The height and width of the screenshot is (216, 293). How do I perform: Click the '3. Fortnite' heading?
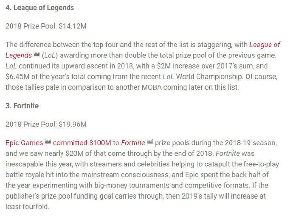(22, 106)
